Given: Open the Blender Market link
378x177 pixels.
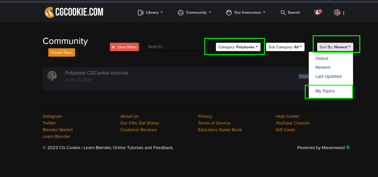Looking at the screenshot, I should coord(58,130).
